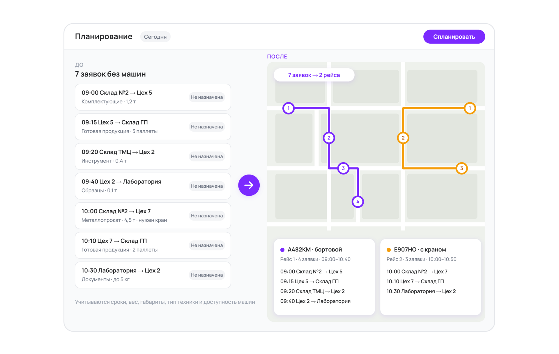
Task: Click Рейс 1 · 4 заявки summary line
Action: [315, 259]
